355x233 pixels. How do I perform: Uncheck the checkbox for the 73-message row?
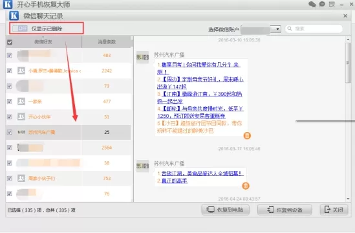pos(10,86)
